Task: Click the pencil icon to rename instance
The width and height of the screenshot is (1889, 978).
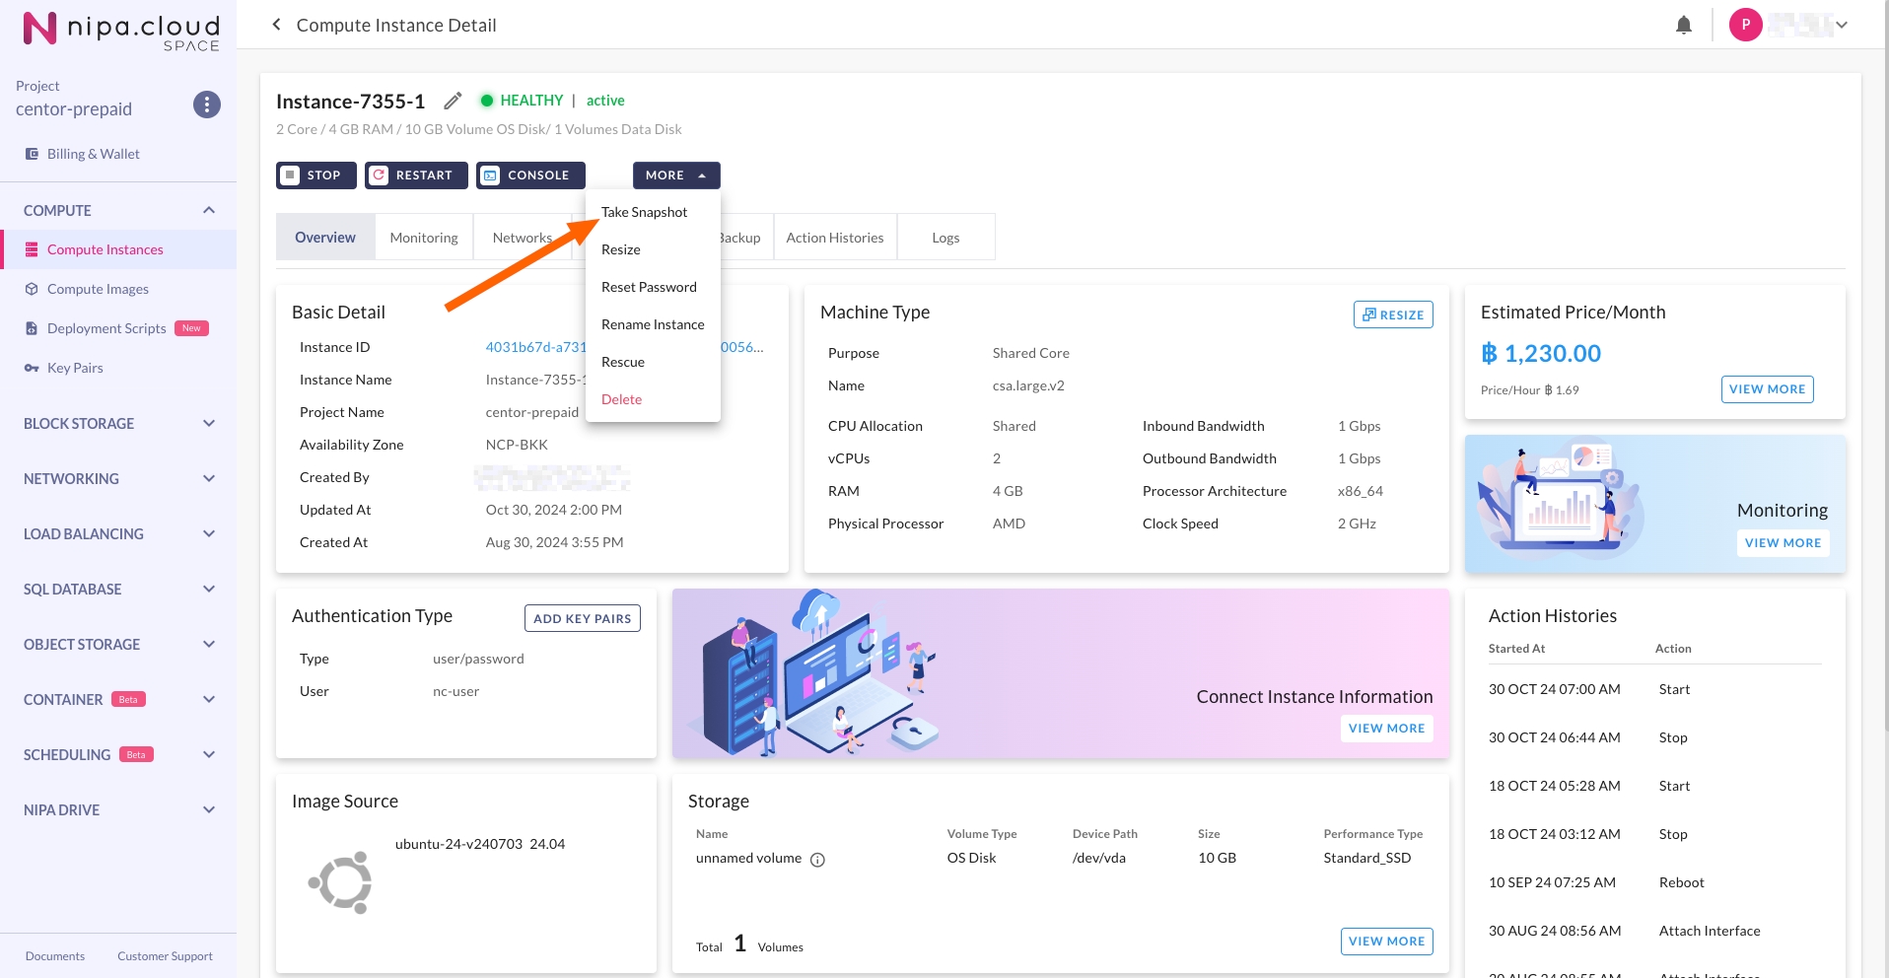Action: (453, 101)
